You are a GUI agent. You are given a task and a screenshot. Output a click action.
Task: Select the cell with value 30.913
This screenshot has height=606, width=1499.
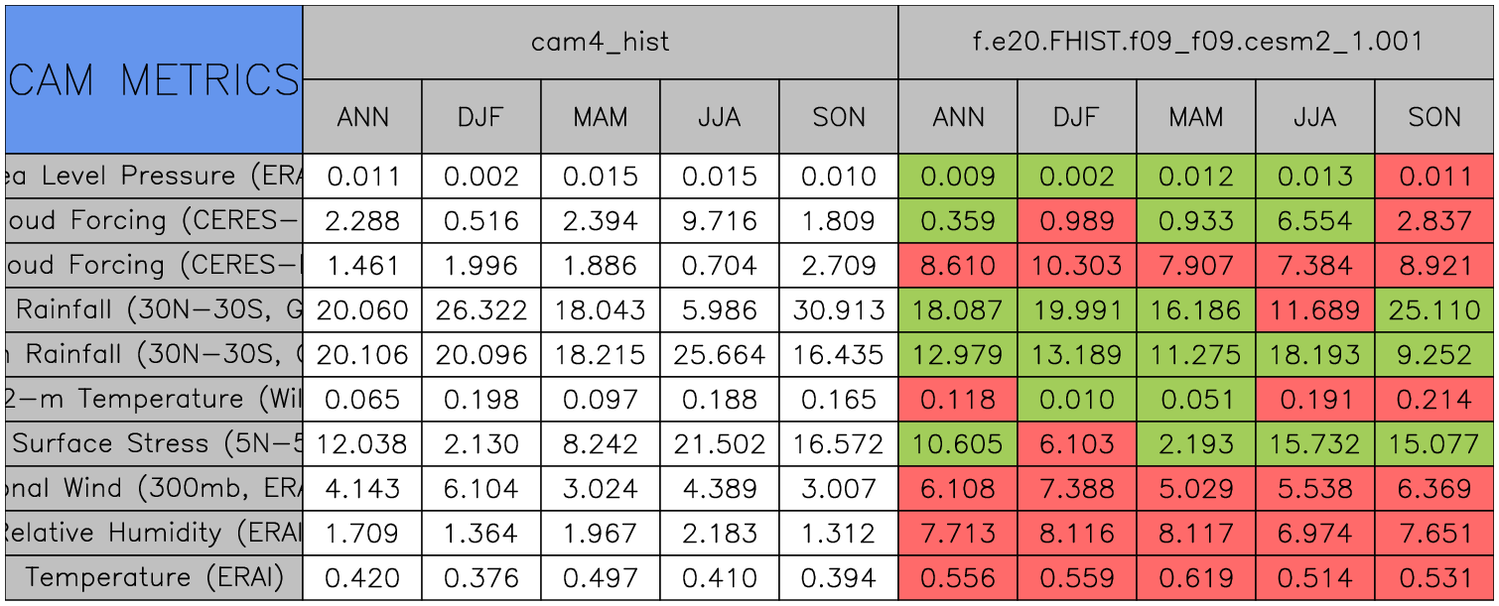click(839, 310)
